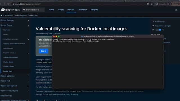
Task: Click the Docker Scan breadcrumb link
Action: 33,15
